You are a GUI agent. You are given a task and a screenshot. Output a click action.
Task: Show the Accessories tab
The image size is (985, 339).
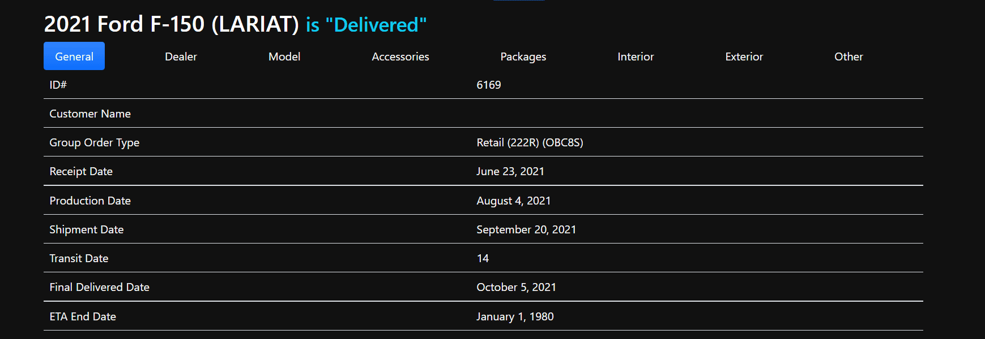click(400, 56)
